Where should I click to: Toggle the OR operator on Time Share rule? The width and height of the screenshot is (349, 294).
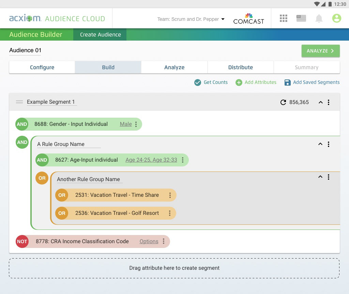tap(62, 195)
